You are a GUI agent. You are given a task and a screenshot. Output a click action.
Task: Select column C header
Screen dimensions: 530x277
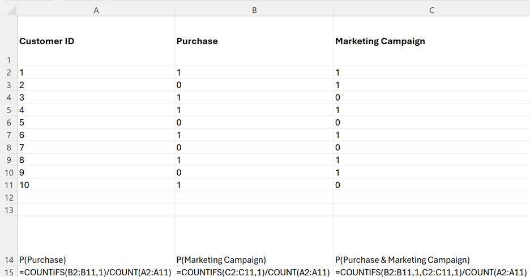click(x=431, y=10)
